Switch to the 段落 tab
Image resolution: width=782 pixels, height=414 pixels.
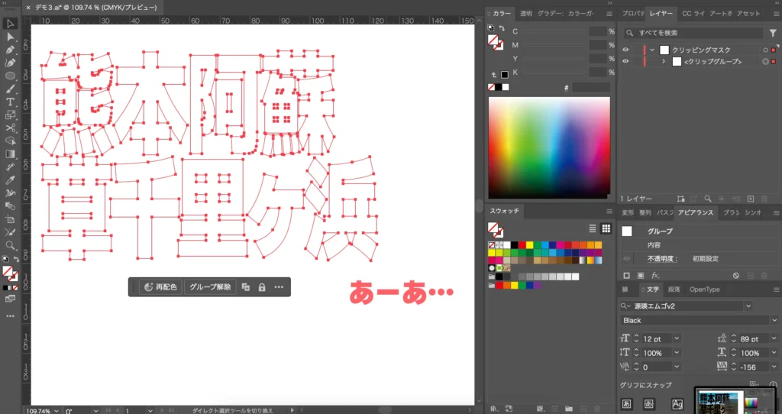tap(674, 289)
